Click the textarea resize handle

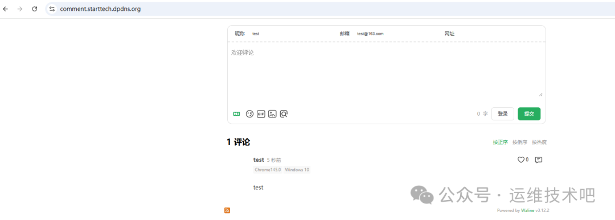[540, 94]
